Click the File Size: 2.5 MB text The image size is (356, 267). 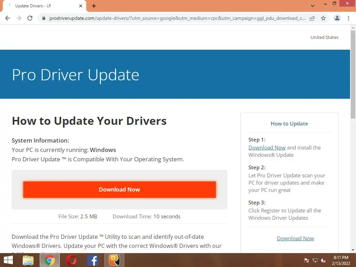click(x=78, y=217)
